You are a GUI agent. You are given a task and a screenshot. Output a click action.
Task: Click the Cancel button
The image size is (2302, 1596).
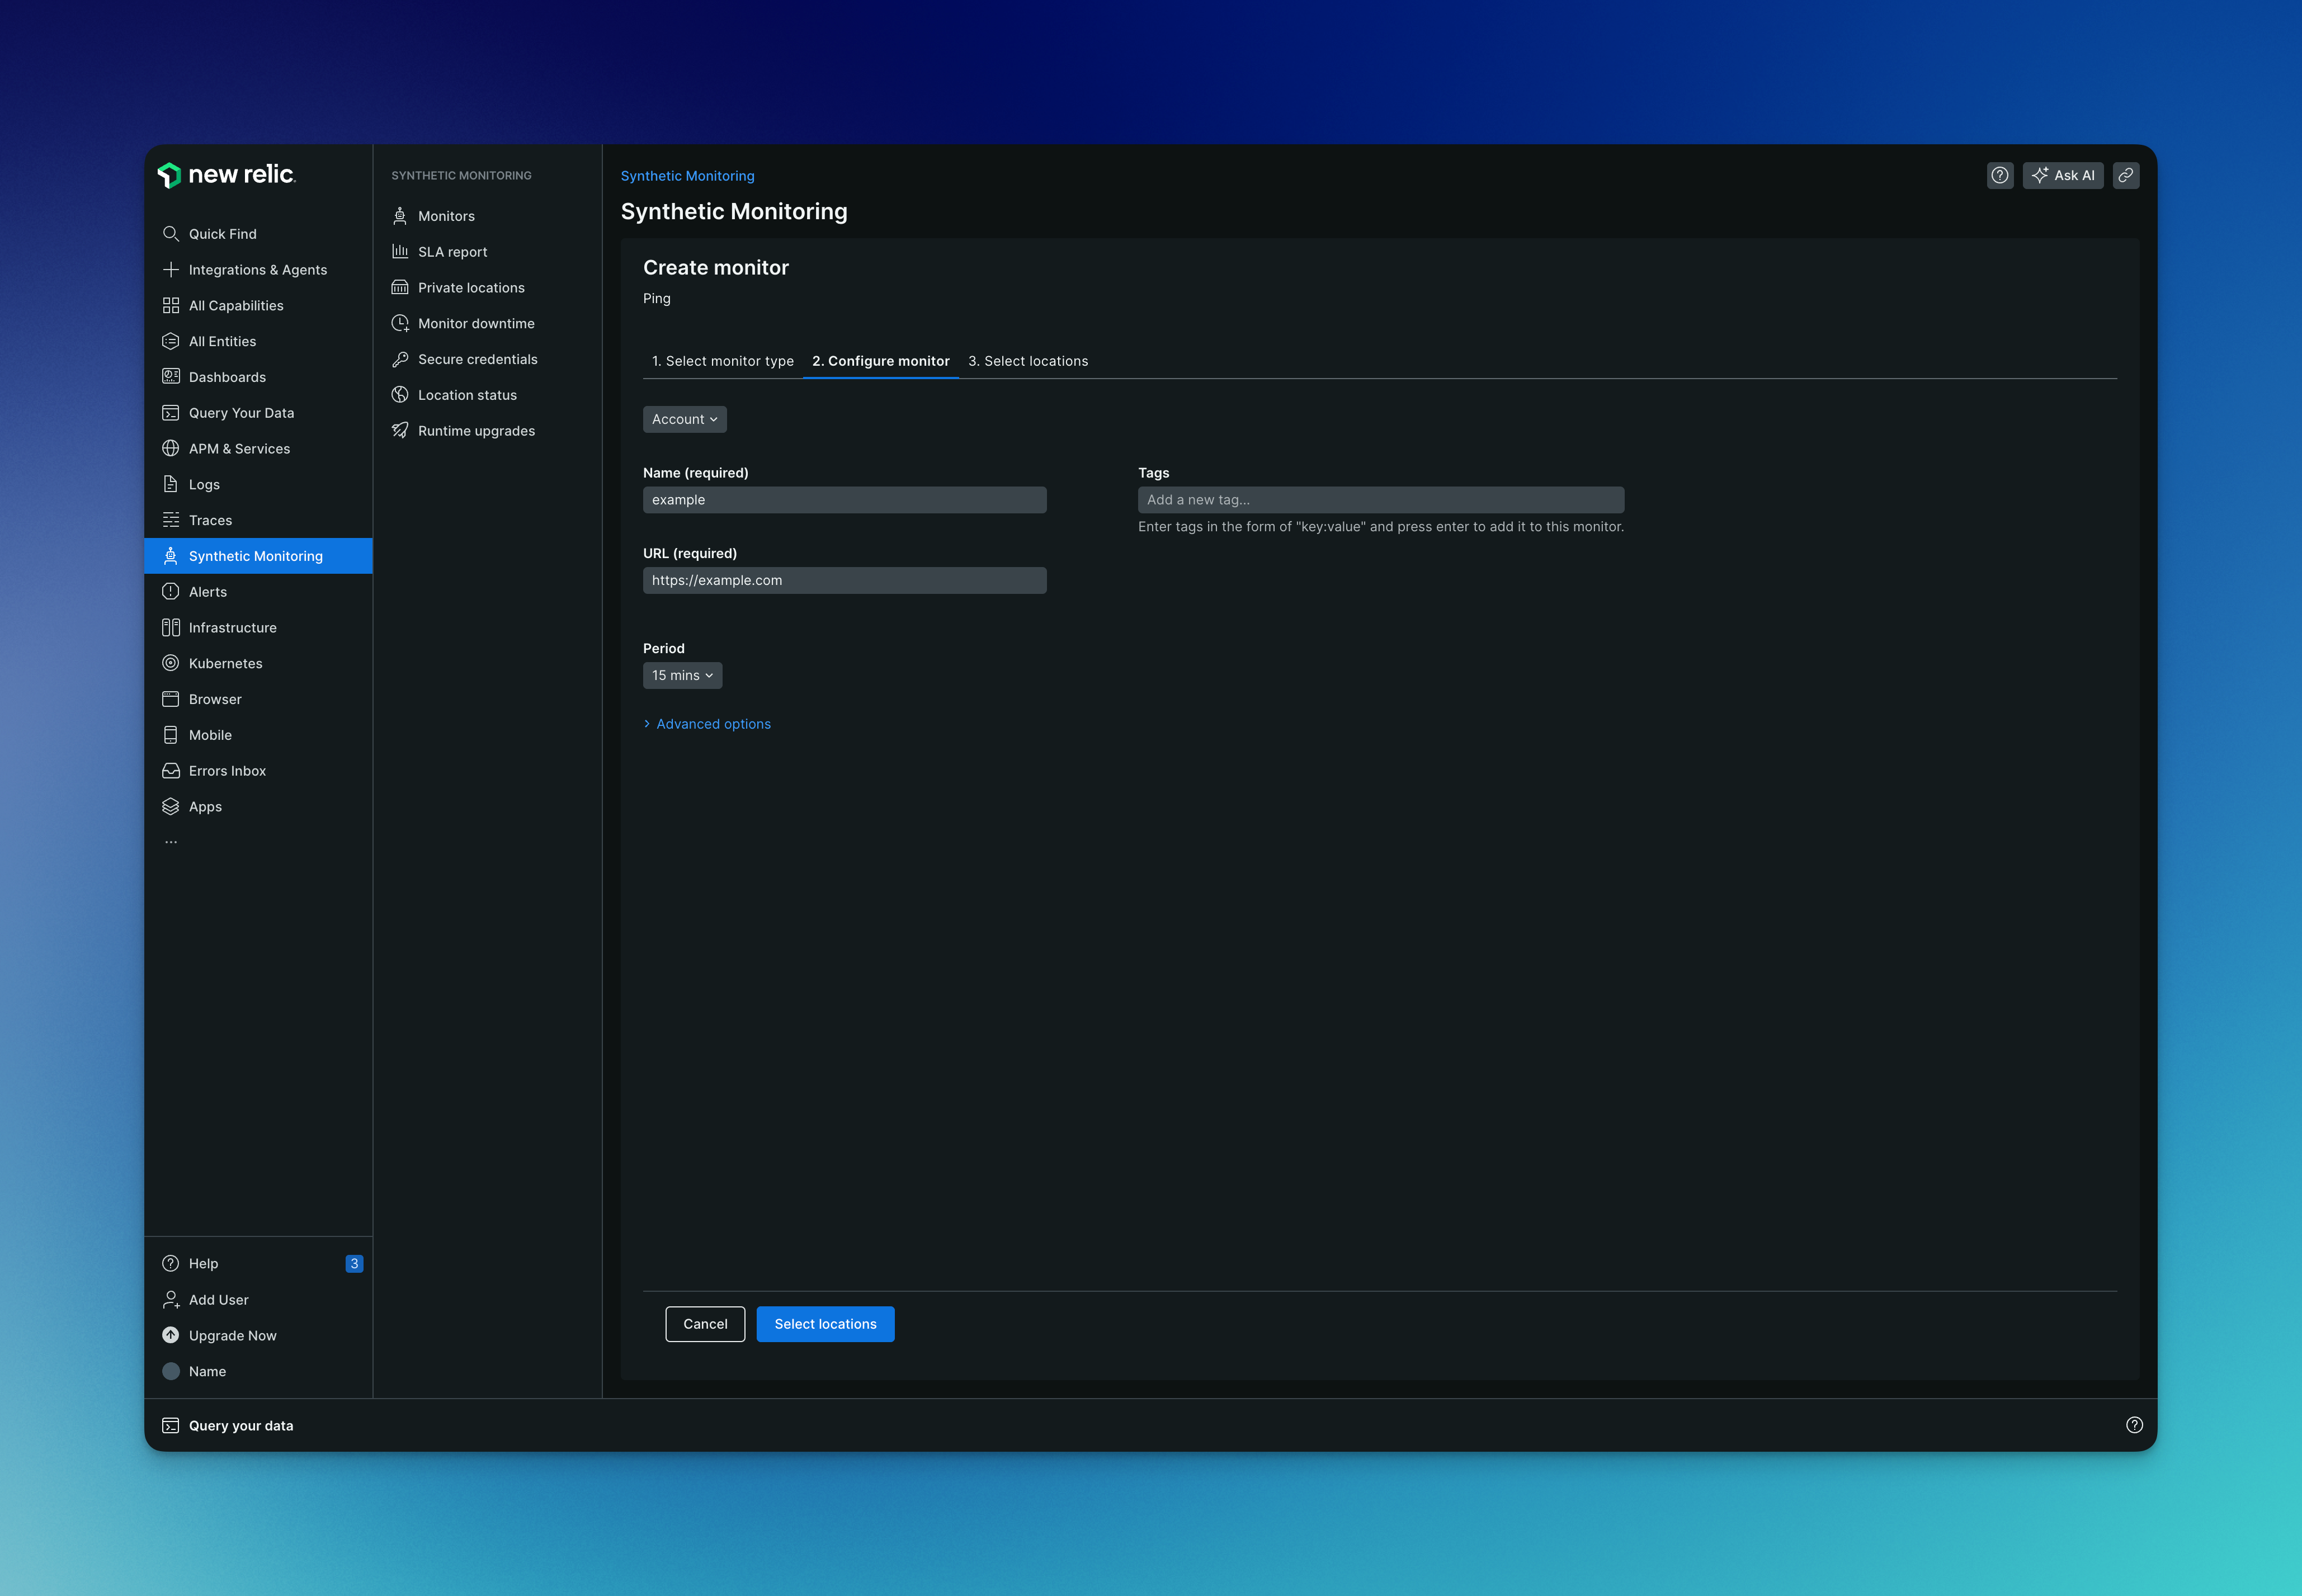705,1324
